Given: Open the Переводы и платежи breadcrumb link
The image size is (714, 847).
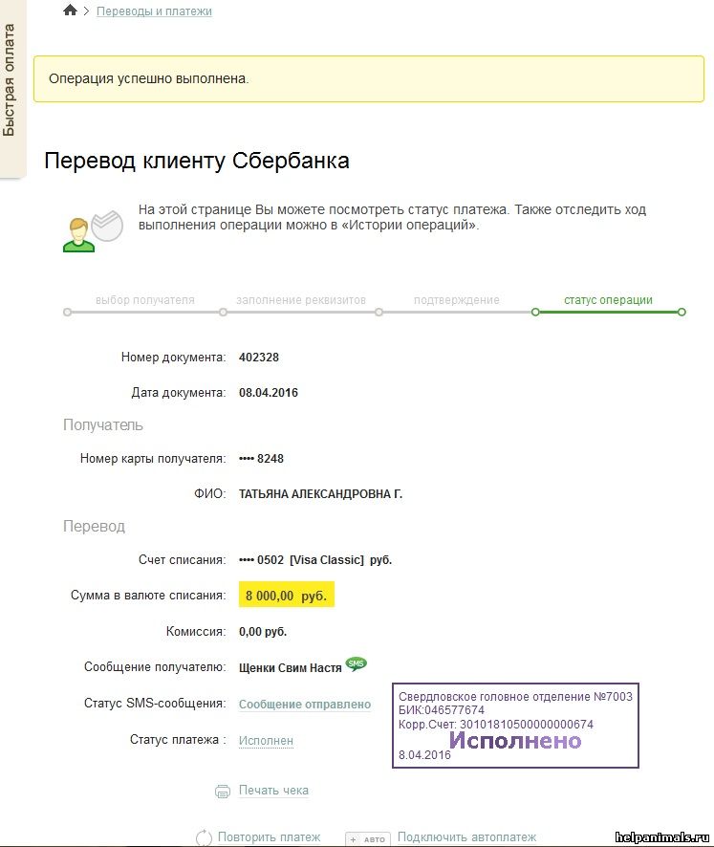Looking at the screenshot, I should click(154, 11).
